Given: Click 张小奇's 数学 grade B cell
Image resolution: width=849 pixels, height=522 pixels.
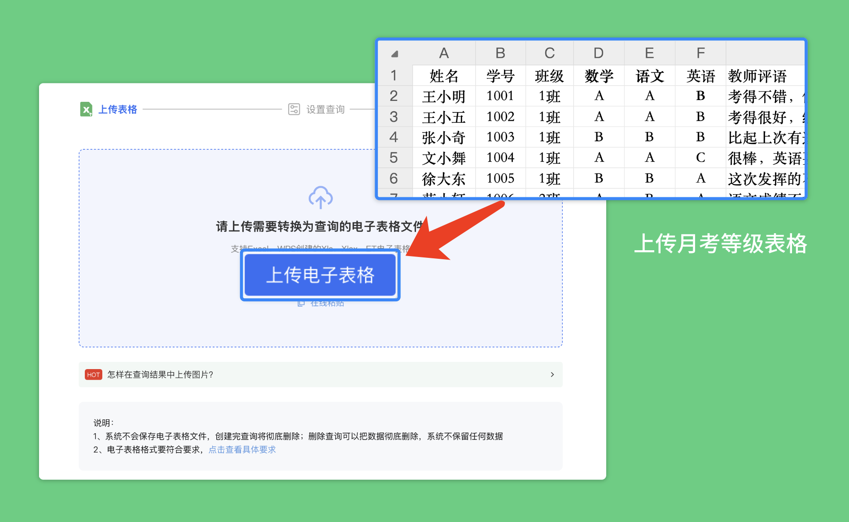Looking at the screenshot, I should coord(599,137).
